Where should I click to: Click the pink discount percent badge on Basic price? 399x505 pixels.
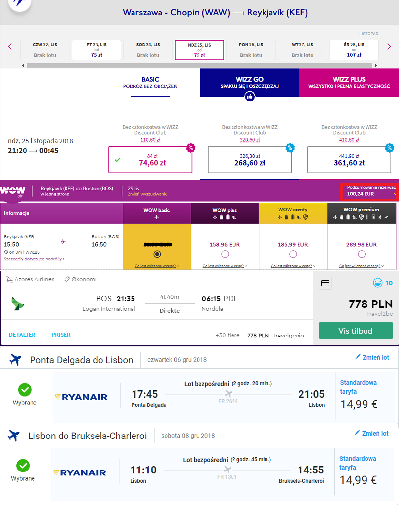[x=191, y=148]
